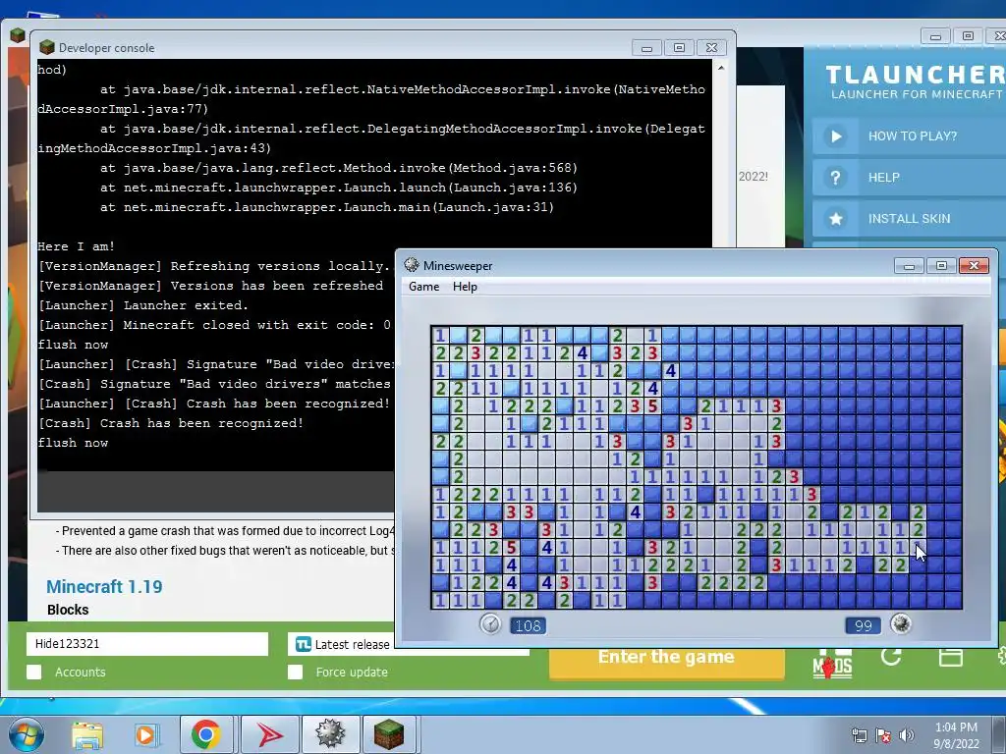Click the Minesweeper mines remaining value 99
Screen dimensions: 1006x754
coord(864,625)
